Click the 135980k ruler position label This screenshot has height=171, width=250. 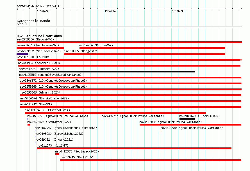[110, 11]
